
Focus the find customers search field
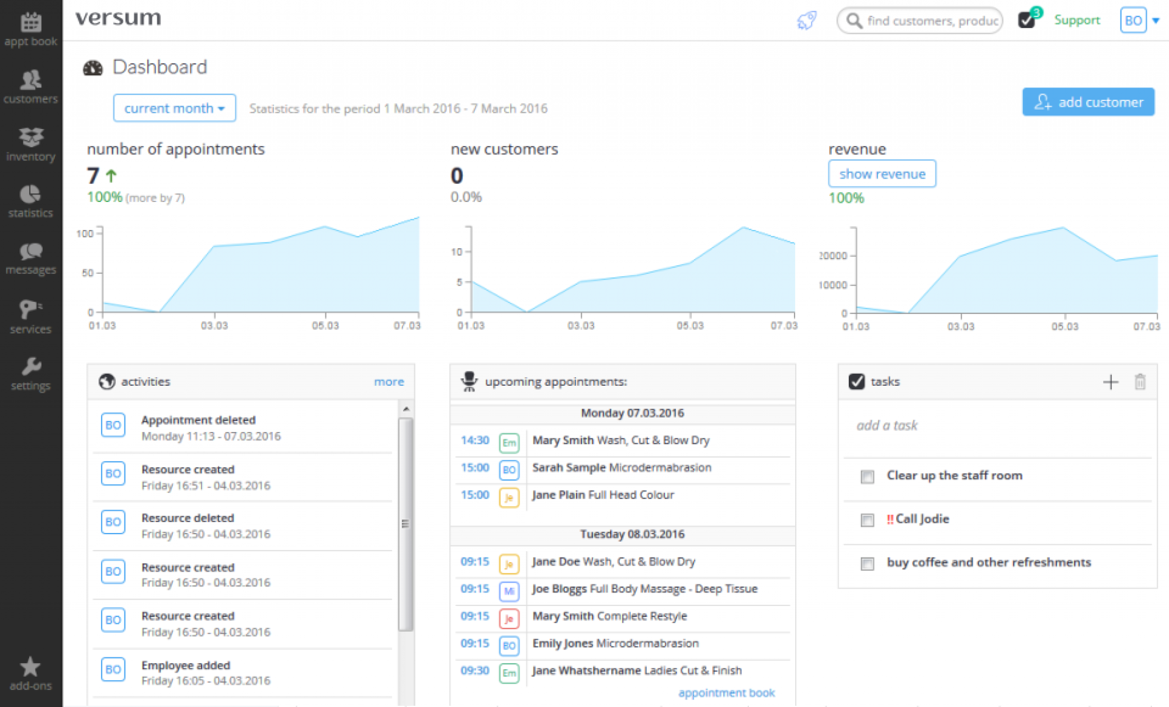click(x=930, y=21)
